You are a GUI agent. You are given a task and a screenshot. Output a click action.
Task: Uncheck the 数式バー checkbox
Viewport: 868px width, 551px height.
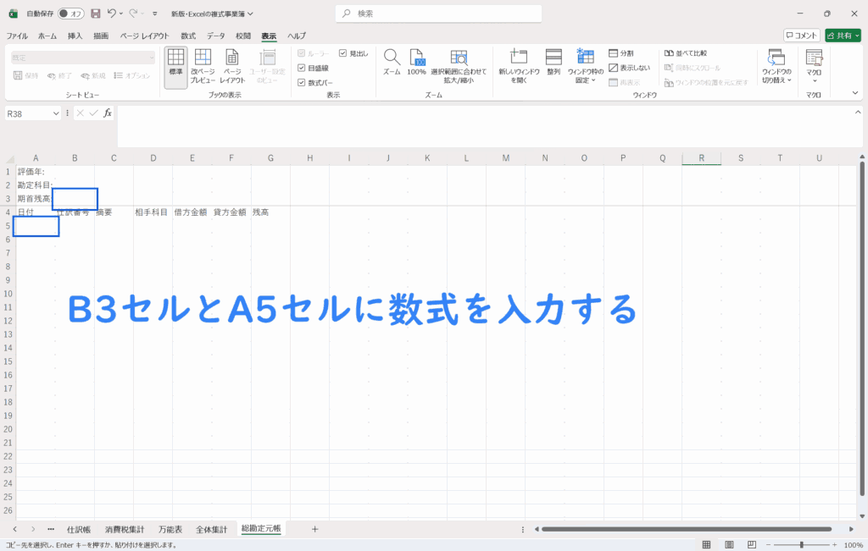(302, 82)
